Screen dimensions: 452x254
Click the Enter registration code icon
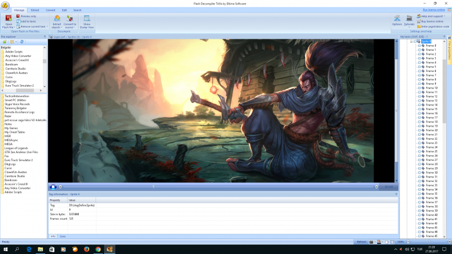coord(418,26)
